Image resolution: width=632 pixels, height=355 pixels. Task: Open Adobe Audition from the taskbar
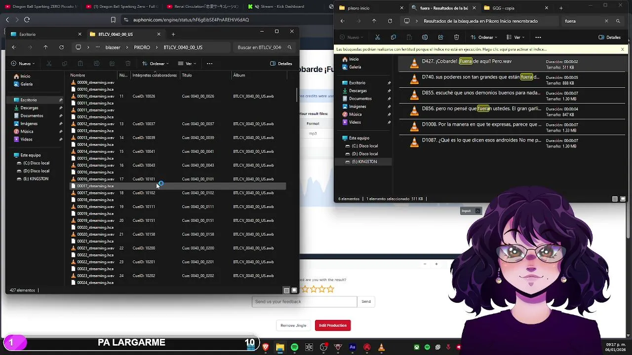coord(352,348)
